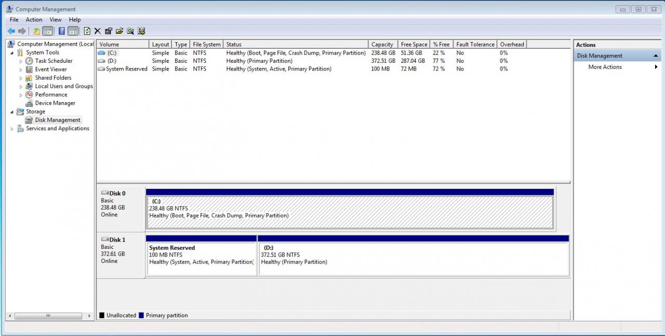Expand the Performance node
The image size is (665, 336).
[21, 95]
